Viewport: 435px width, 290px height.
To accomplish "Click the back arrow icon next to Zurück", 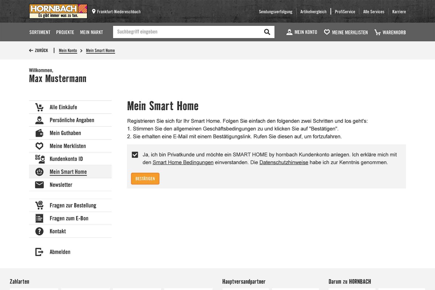I will tap(31, 50).
